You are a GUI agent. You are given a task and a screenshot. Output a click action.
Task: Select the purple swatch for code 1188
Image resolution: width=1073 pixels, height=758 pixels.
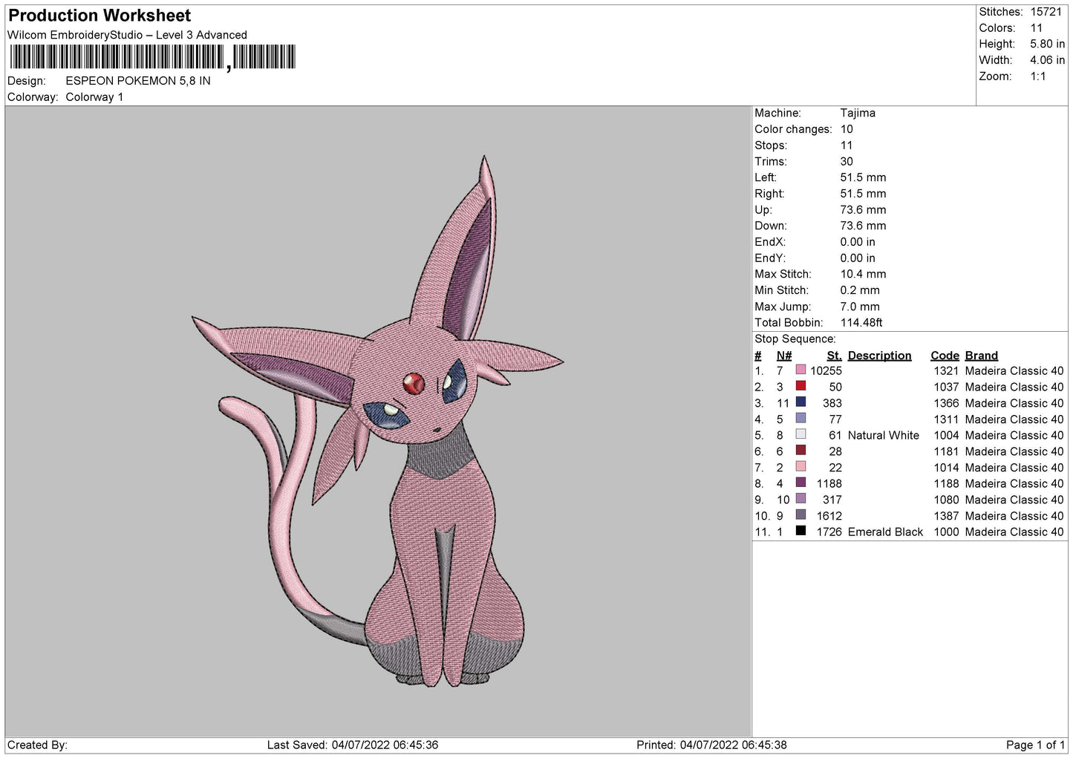click(x=800, y=483)
